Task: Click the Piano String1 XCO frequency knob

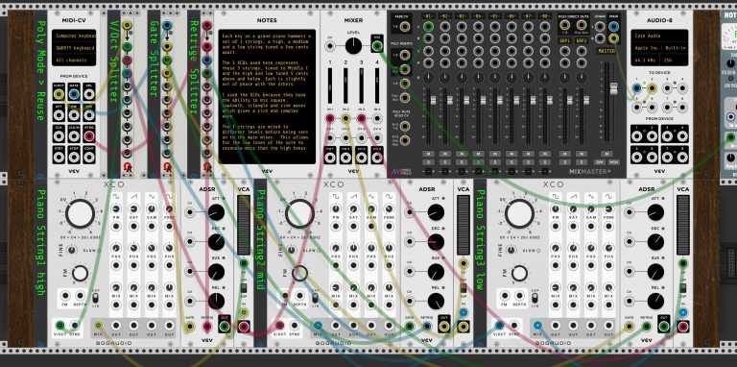Action: coord(80,213)
